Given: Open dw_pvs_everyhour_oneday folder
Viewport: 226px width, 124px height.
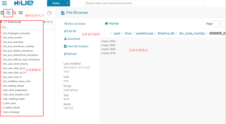Looking at the screenshot, I should tap(18, 46).
